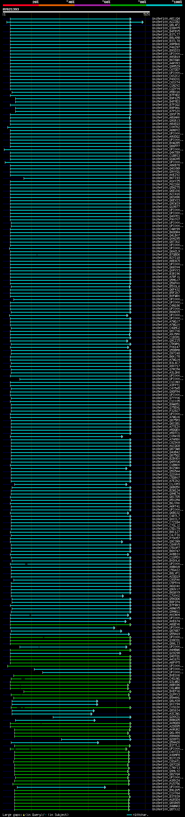Select label UniRef100_Q4UB42
This screenshot has width=185, height=817.
coord(166,452)
